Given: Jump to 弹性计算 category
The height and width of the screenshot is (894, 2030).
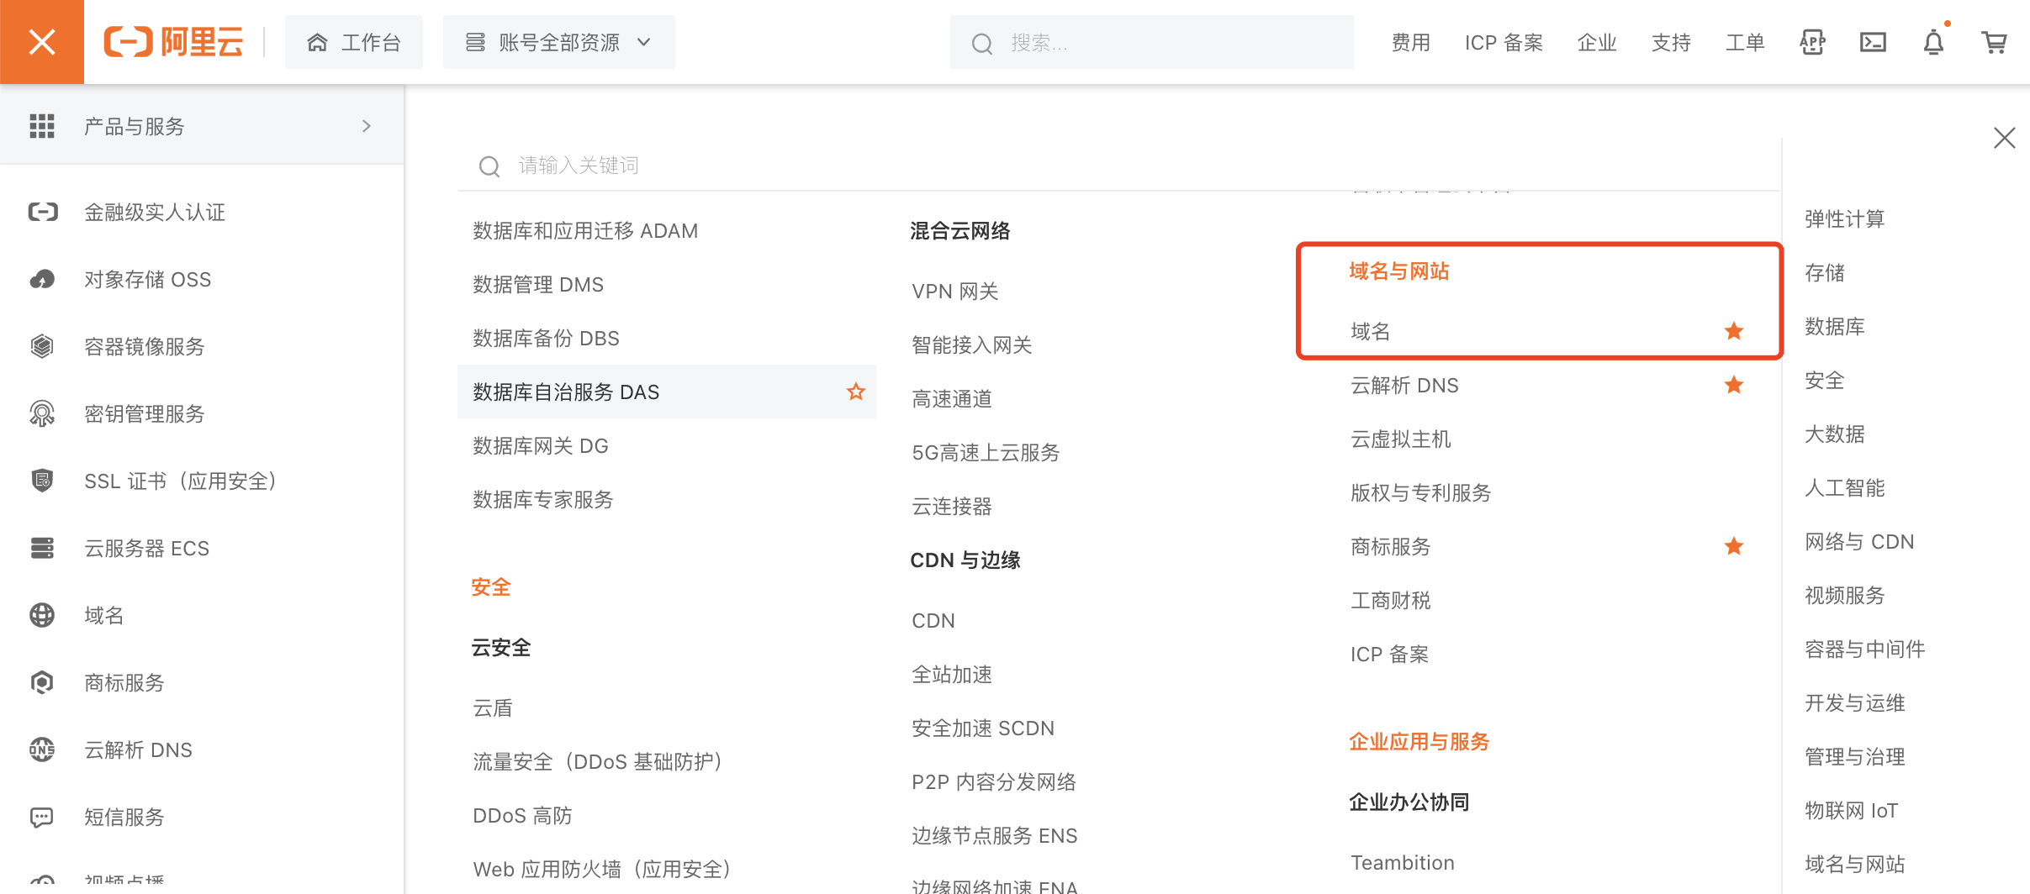Looking at the screenshot, I should tap(1845, 218).
